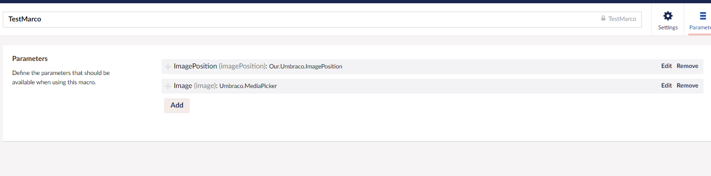This screenshot has height=176, width=711.
Task: Click the TestMarco macro name field
Action: (x=322, y=19)
